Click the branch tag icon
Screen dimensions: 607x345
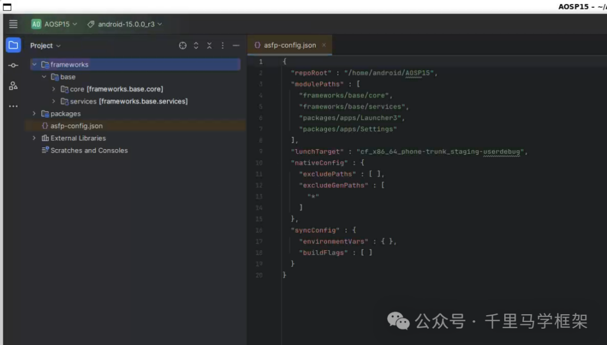[x=90, y=24]
